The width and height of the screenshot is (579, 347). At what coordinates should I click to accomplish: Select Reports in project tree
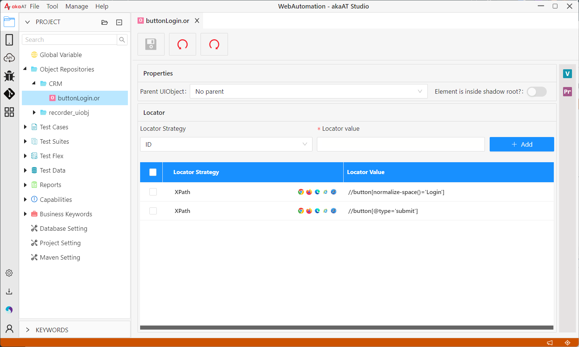point(50,185)
